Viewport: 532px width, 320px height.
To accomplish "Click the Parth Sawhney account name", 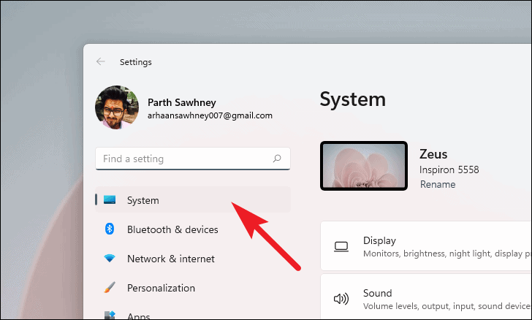I will pyautogui.click(x=182, y=102).
